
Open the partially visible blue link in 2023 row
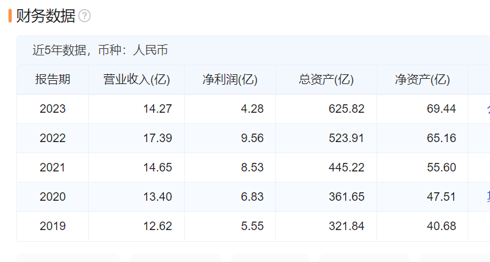pos(488,109)
